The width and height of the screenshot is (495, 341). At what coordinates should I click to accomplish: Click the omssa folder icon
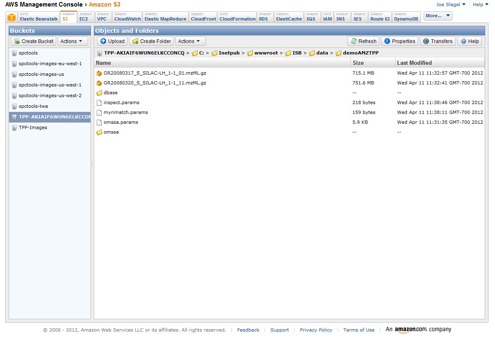(99, 132)
